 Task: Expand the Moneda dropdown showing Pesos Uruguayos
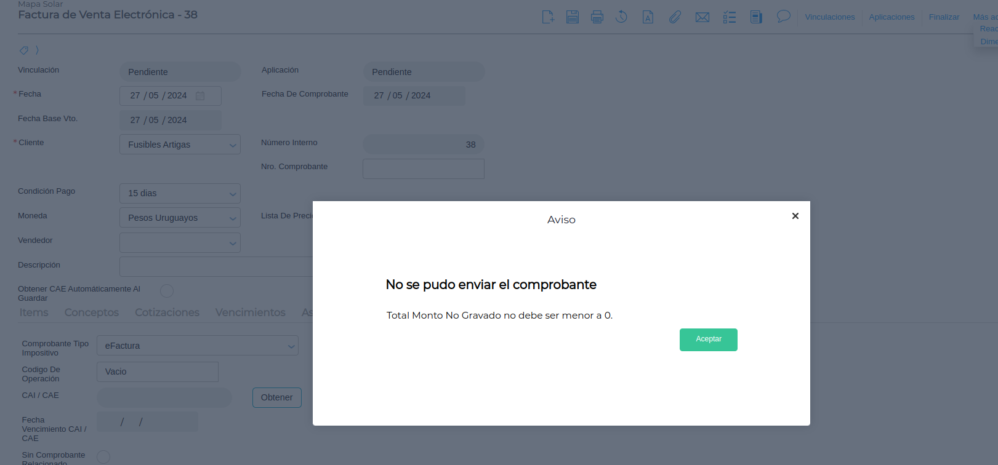pos(180,218)
